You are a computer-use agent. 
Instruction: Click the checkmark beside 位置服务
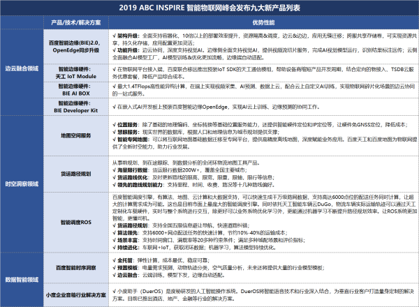coord(114,123)
